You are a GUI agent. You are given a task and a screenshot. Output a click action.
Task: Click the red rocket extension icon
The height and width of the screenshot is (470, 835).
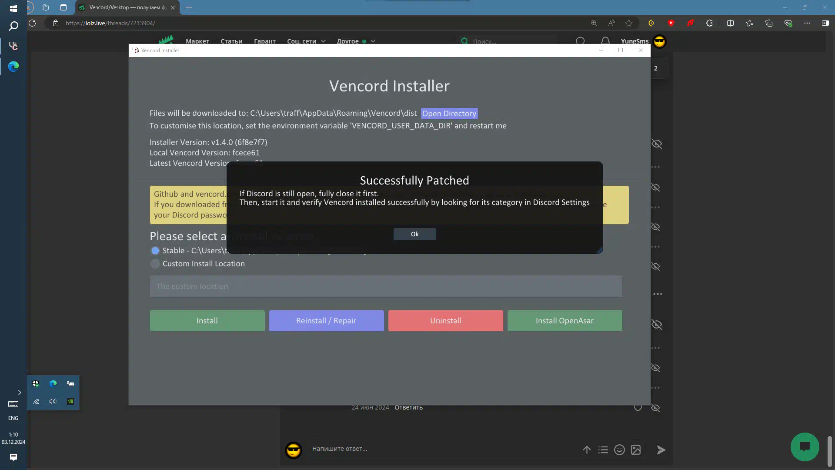(690, 23)
